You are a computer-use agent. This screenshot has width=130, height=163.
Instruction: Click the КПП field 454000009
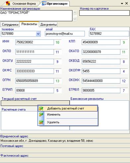(x=101, y=42)
